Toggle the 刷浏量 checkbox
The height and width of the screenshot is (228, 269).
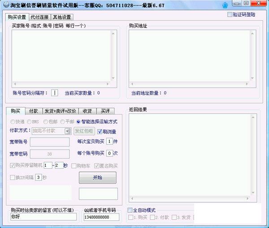pyautogui.click(x=100, y=132)
